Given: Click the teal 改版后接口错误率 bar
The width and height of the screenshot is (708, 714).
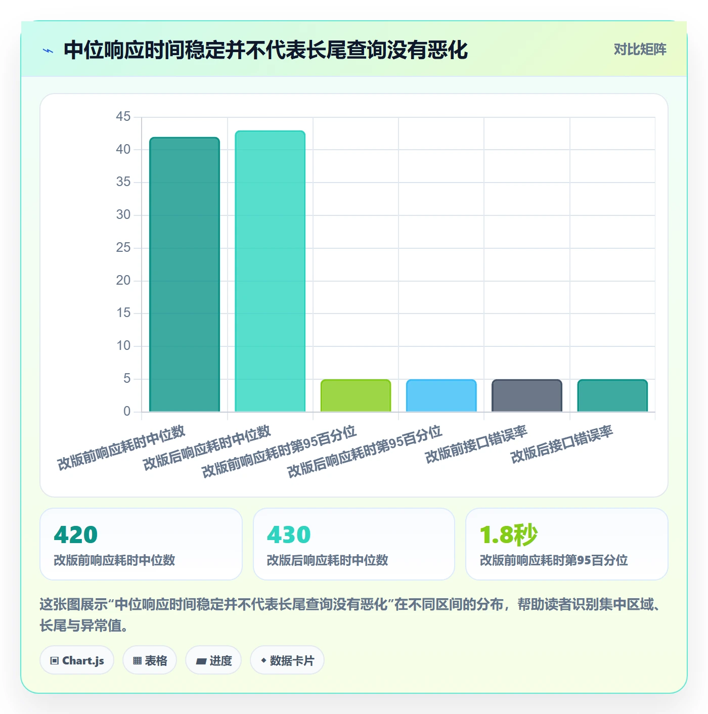Looking at the screenshot, I should [612, 395].
